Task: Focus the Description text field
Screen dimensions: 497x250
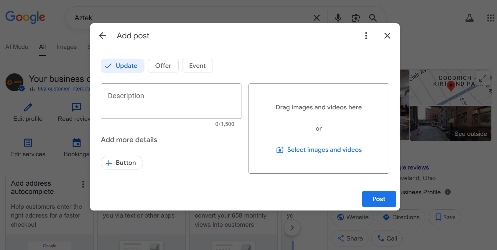Action: 171,101
